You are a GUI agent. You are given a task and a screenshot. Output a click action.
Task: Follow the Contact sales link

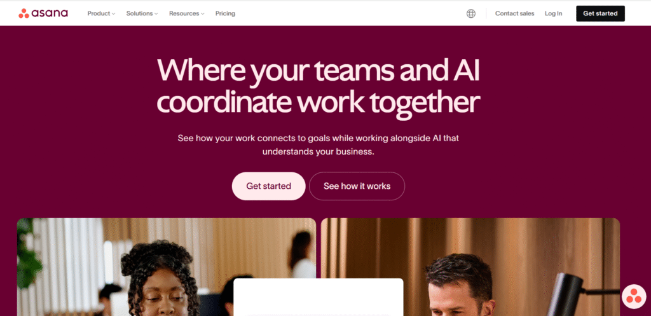[514, 14]
